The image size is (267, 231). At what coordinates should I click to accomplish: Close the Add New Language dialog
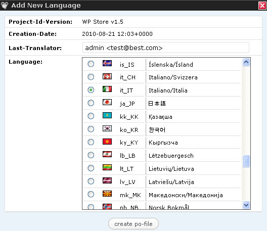pyautogui.click(x=262, y=6)
